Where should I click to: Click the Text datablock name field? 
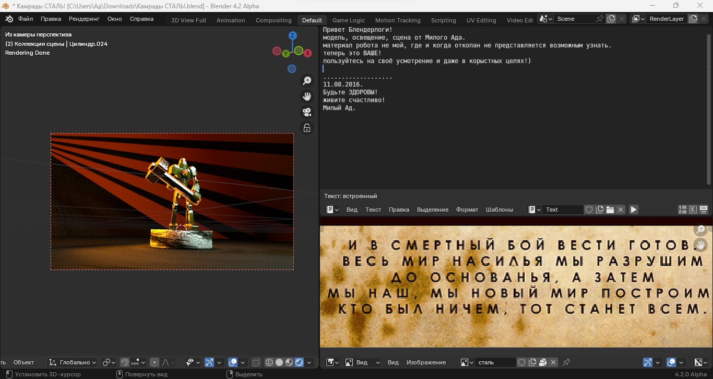click(563, 210)
